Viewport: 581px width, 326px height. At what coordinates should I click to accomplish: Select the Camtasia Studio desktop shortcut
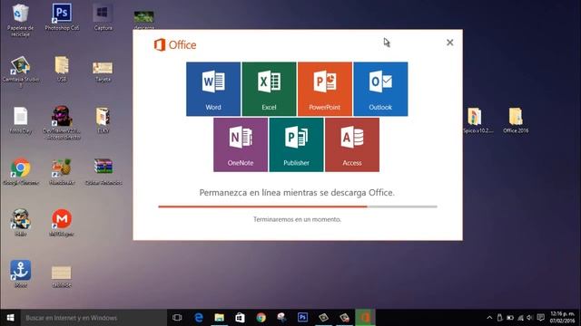(x=20, y=72)
